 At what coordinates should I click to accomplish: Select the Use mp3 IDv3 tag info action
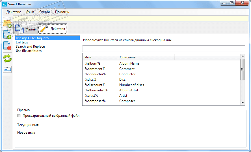click(47, 38)
